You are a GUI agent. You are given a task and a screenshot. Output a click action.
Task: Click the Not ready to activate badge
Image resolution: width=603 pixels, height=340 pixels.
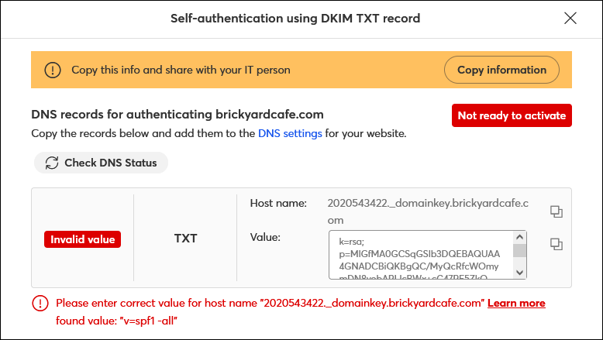point(512,115)
